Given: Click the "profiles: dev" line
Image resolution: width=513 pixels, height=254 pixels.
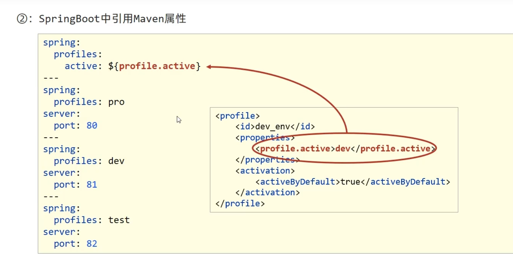Looking at the screenshot, I should click(89, 161).
